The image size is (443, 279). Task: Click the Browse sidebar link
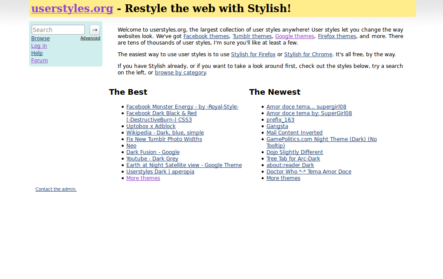(40, 38)
